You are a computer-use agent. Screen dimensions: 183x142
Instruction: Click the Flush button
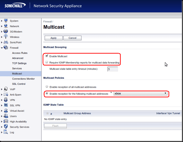55,126
